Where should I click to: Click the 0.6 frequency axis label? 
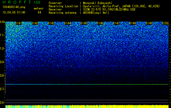click(x=2, y=103)
